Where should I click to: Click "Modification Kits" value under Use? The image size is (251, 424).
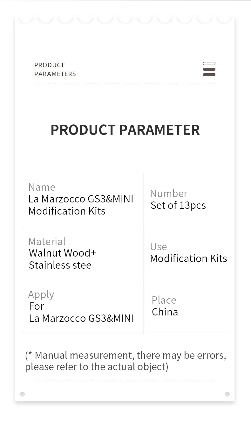(188, 258)
